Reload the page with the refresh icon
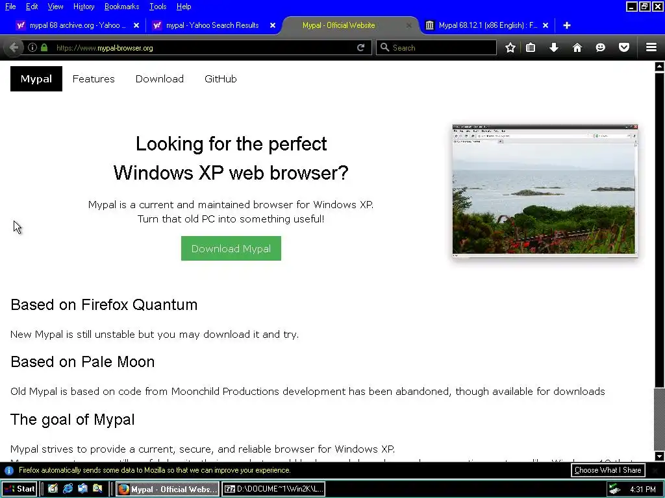This screenshot has width=665, height=498. coord(361,47)
